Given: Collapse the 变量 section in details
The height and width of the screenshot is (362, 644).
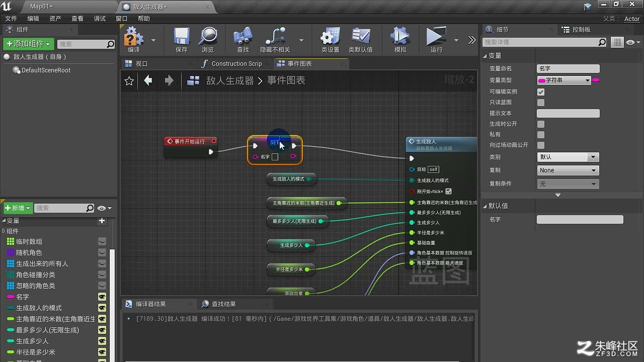Looking at the screenshot, I should [485, 56].
